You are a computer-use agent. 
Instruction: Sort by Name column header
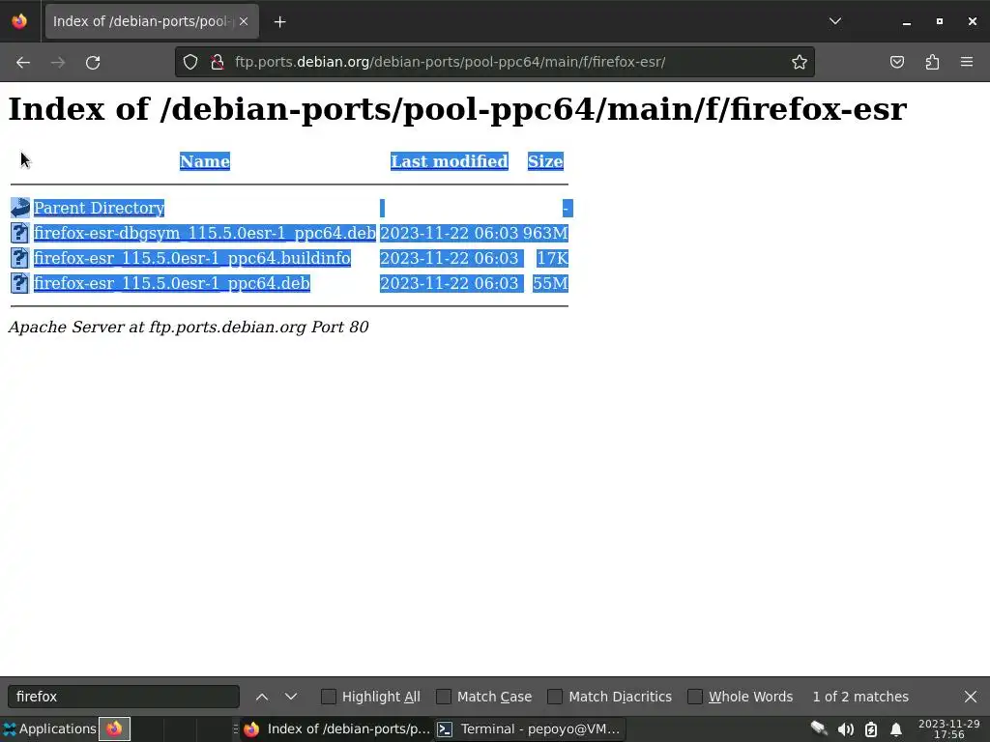pyautogui.click(x=205, y=161)
